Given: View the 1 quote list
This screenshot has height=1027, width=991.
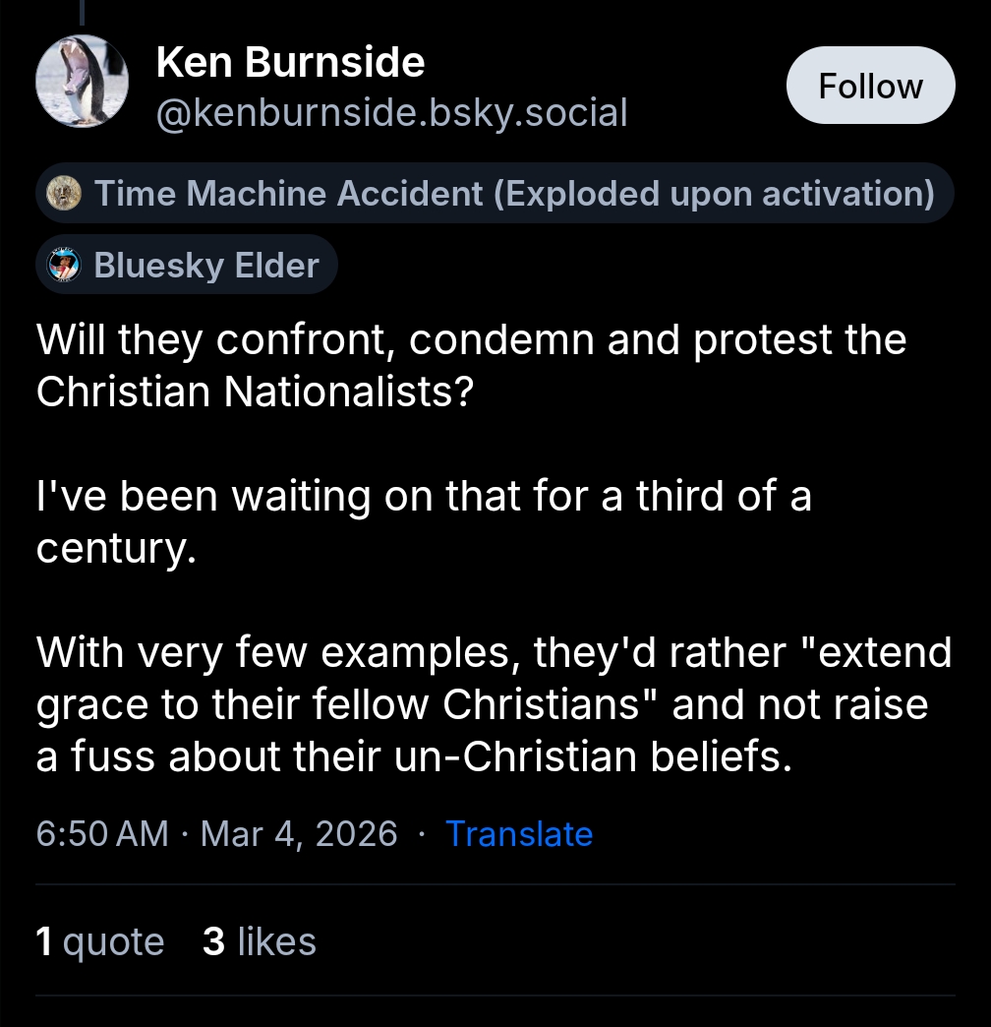Looking at the screenshot, I should (x=100, y=941).
